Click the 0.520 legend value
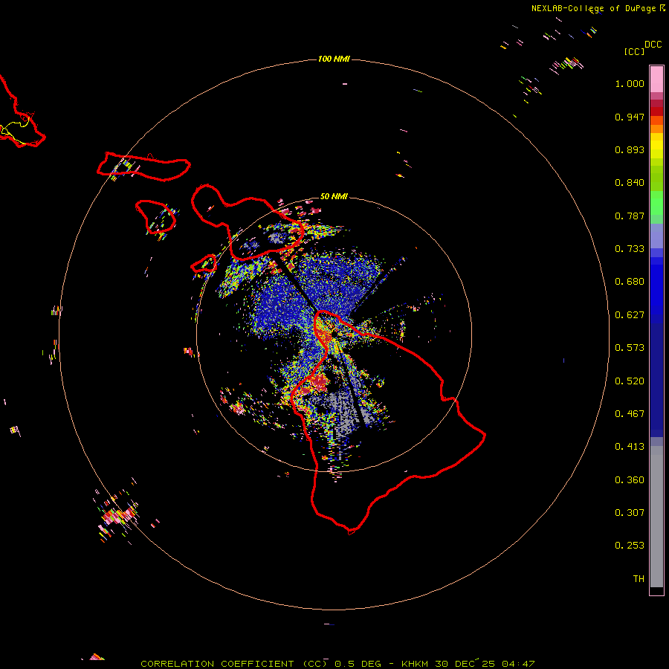669x669 pixels. click(630, 381)
